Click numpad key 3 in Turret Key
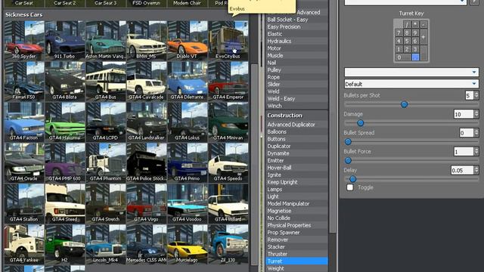The image size is (484, 272). (x=415, y=49)
